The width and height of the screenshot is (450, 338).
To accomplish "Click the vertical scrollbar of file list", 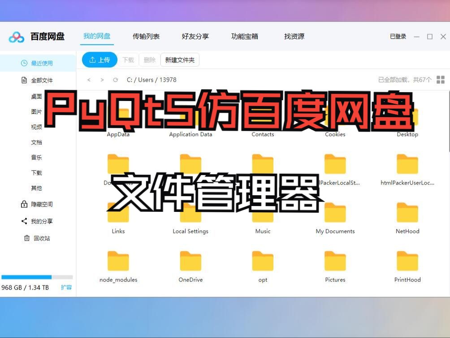I will 448,122.
